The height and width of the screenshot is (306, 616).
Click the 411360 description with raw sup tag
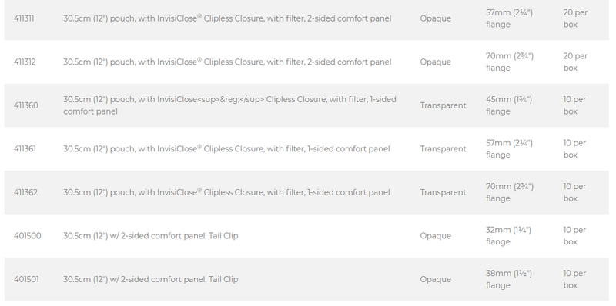pyautogui.click(x=229, y=105)
